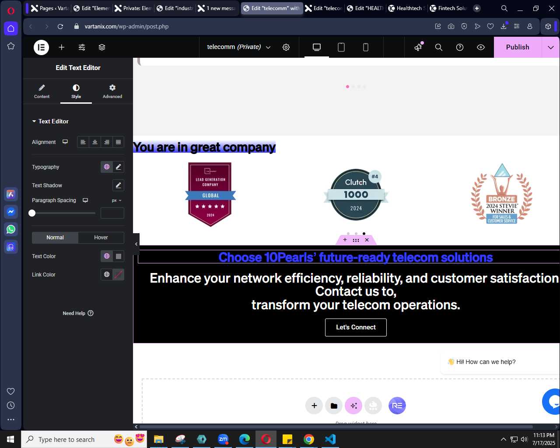This screenshot has width=560, height=448.
Task: Switch to tablet responsive view
Action: 341,47
